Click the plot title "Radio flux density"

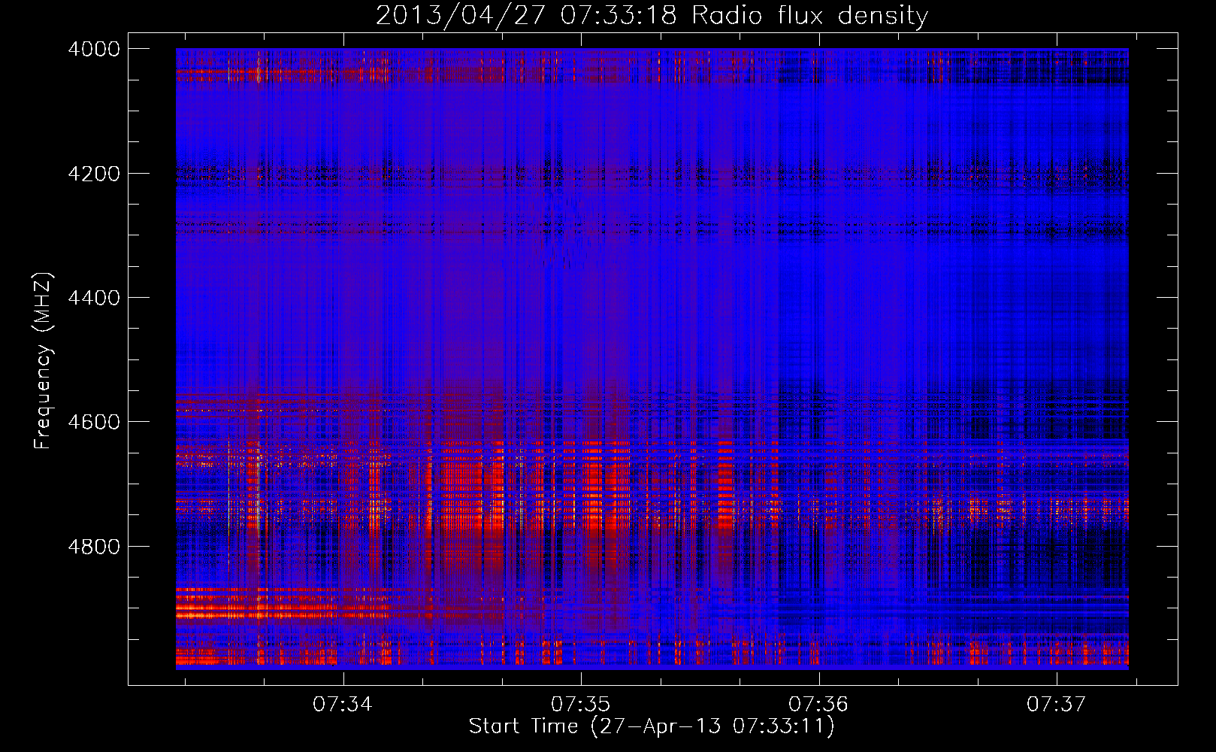(652, 15)
